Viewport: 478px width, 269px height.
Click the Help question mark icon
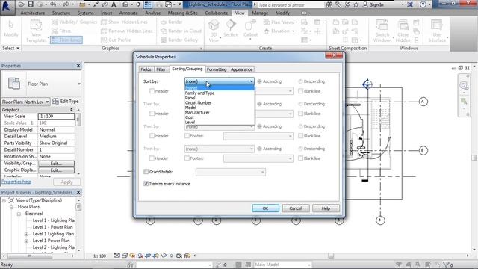423,4
